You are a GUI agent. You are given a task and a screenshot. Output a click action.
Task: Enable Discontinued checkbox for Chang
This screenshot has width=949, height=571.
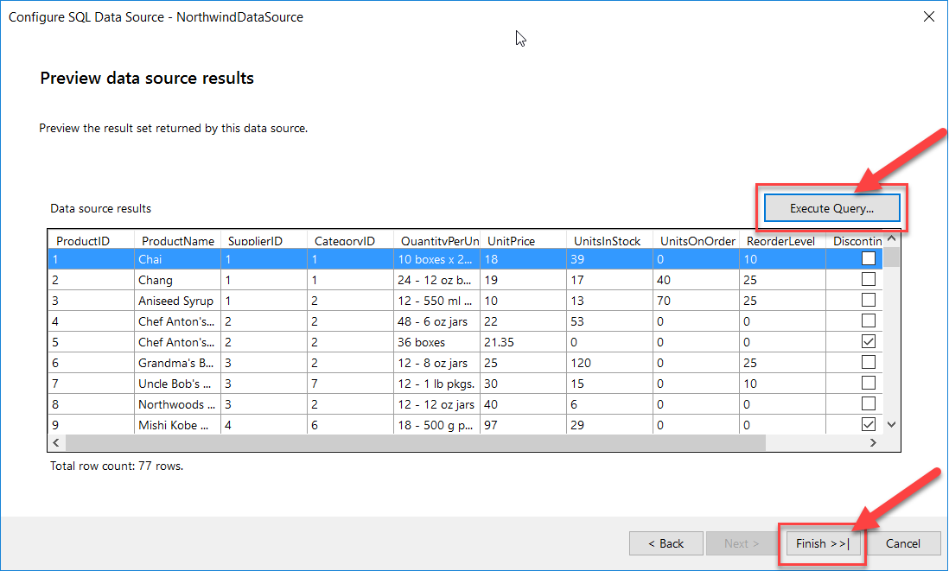tap(866, 279)
